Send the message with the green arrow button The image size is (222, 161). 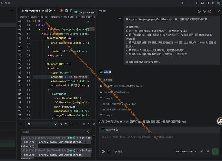215,152
